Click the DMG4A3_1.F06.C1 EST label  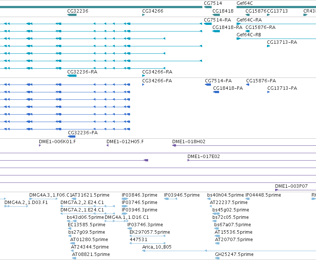(x=51, y=195)
